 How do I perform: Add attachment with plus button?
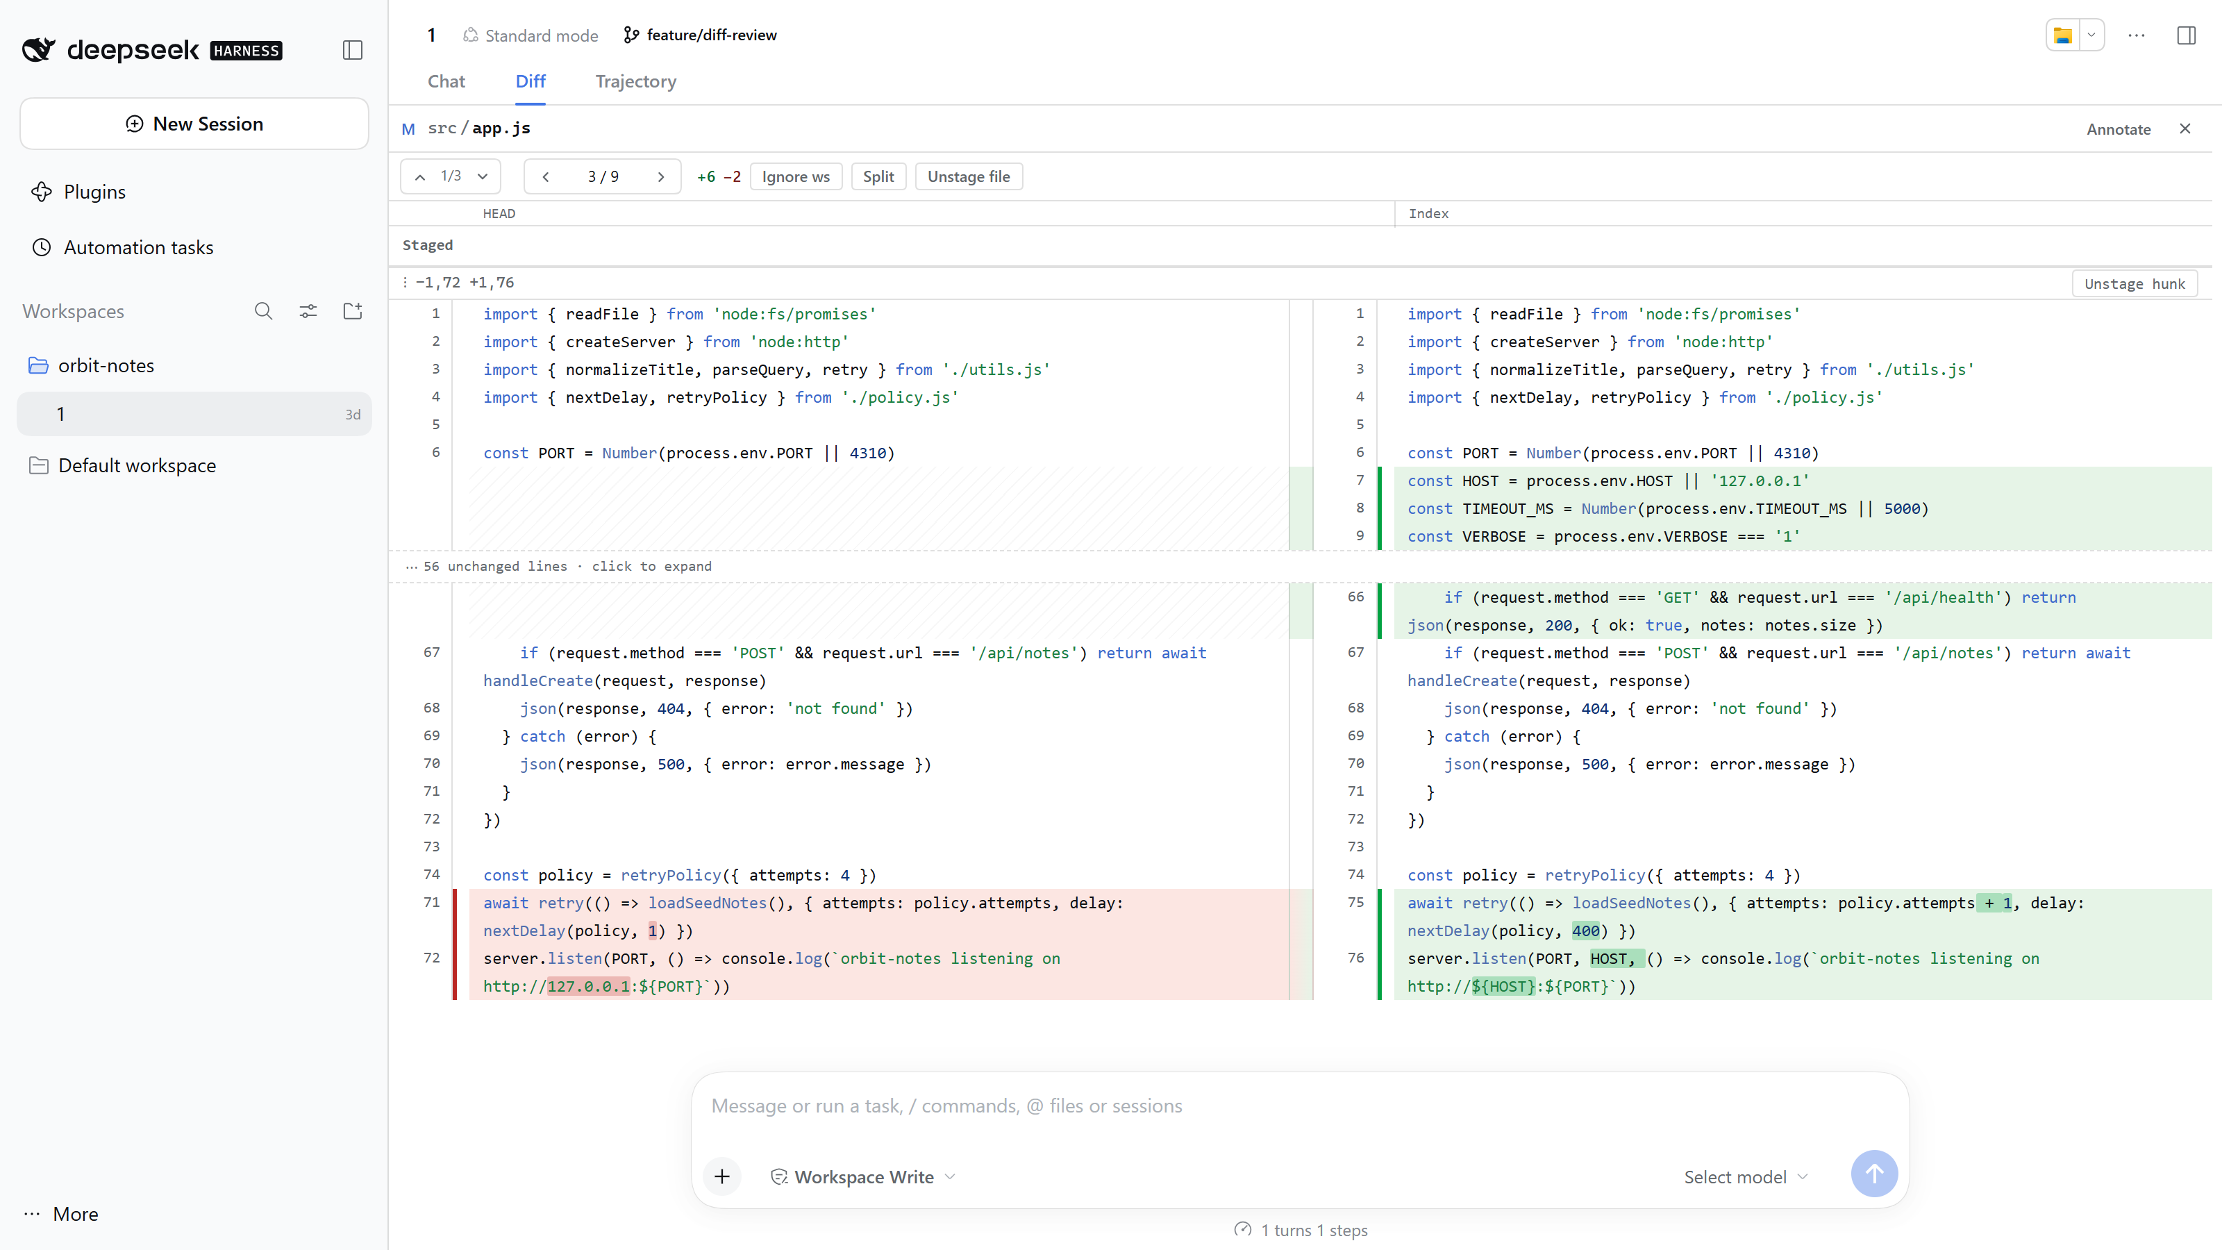[x=722, y=1176]
